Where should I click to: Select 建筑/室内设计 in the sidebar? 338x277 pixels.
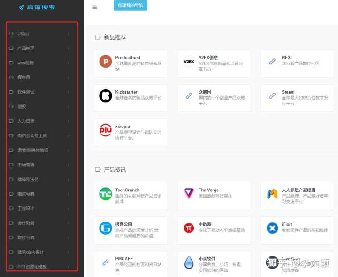[31, 252]
